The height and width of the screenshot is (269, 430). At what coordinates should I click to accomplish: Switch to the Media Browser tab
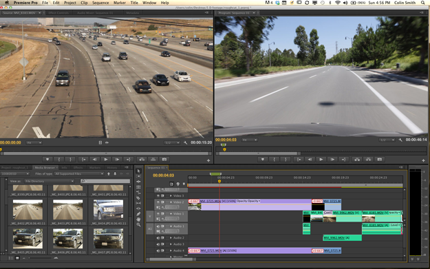click(x=45, y=168)
